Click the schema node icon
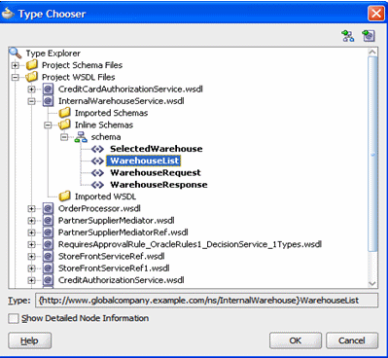Viewport: 388px width, 358px height. (81, 137)
